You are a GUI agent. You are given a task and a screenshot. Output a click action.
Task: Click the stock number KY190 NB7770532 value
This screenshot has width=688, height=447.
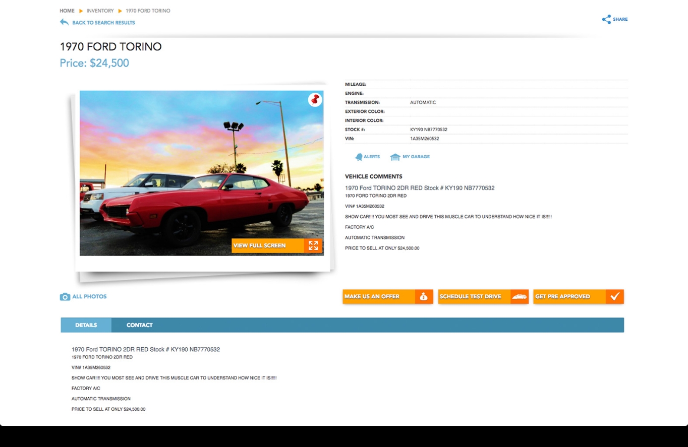429,130
